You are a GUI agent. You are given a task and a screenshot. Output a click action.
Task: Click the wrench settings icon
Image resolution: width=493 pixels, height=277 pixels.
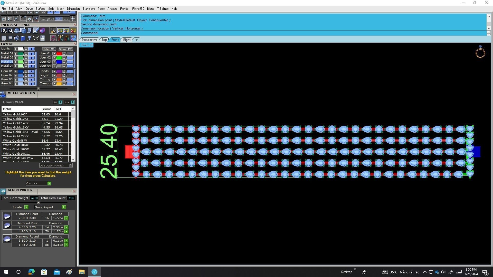click(x=10, y=31)
